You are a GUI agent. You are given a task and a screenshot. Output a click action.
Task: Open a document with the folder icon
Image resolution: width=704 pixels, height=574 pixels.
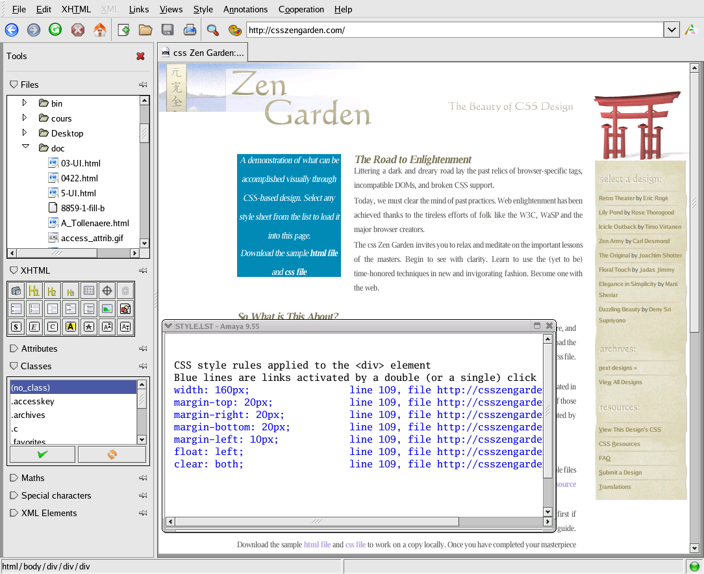tap(145, 30)
